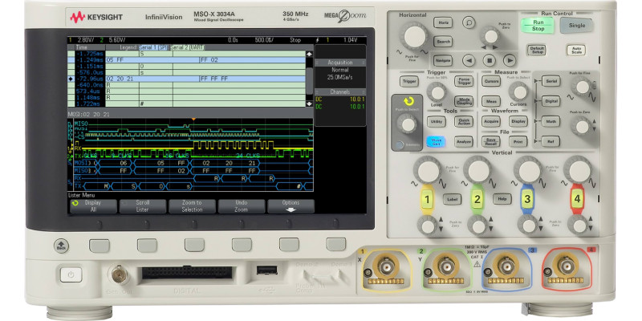The image size is (642, 321).
Task: Tap the Single acquisition key
Action: click(x=577, y=26)
